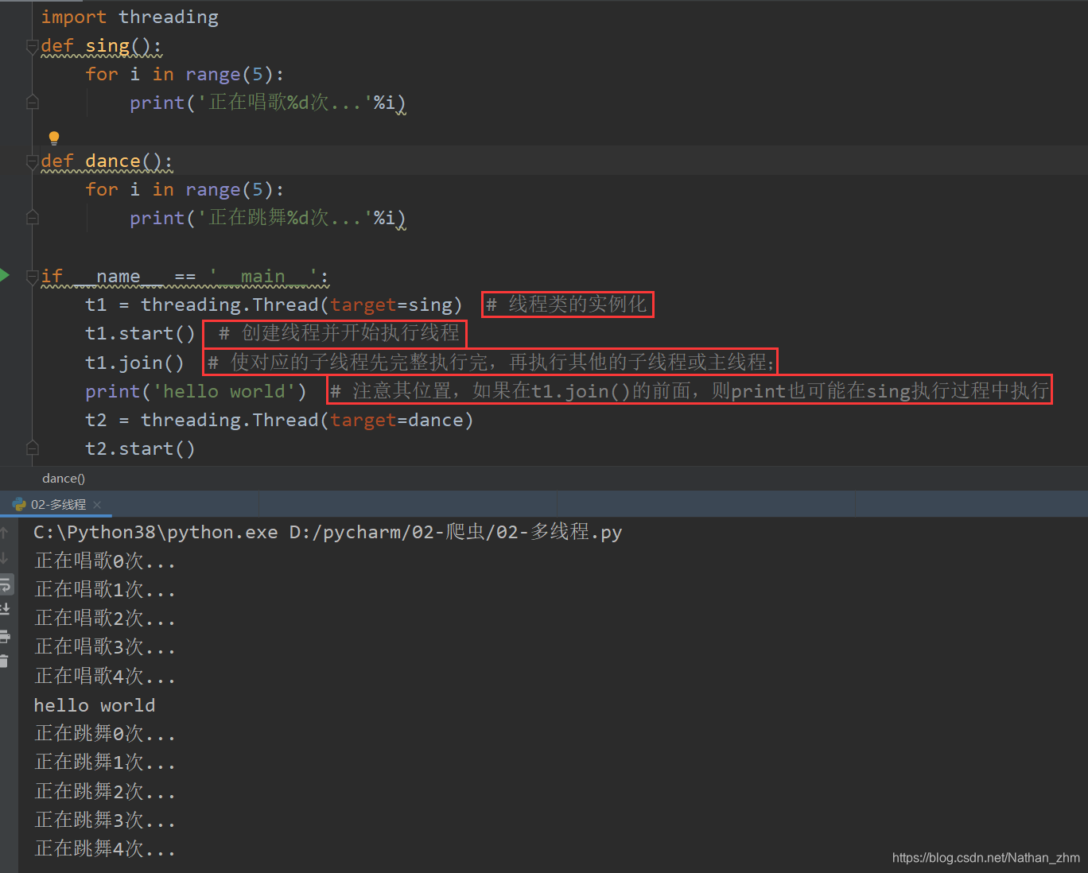
Task: Click console output '正在跳舞1次...'
Action: click(x=104, y=762)
